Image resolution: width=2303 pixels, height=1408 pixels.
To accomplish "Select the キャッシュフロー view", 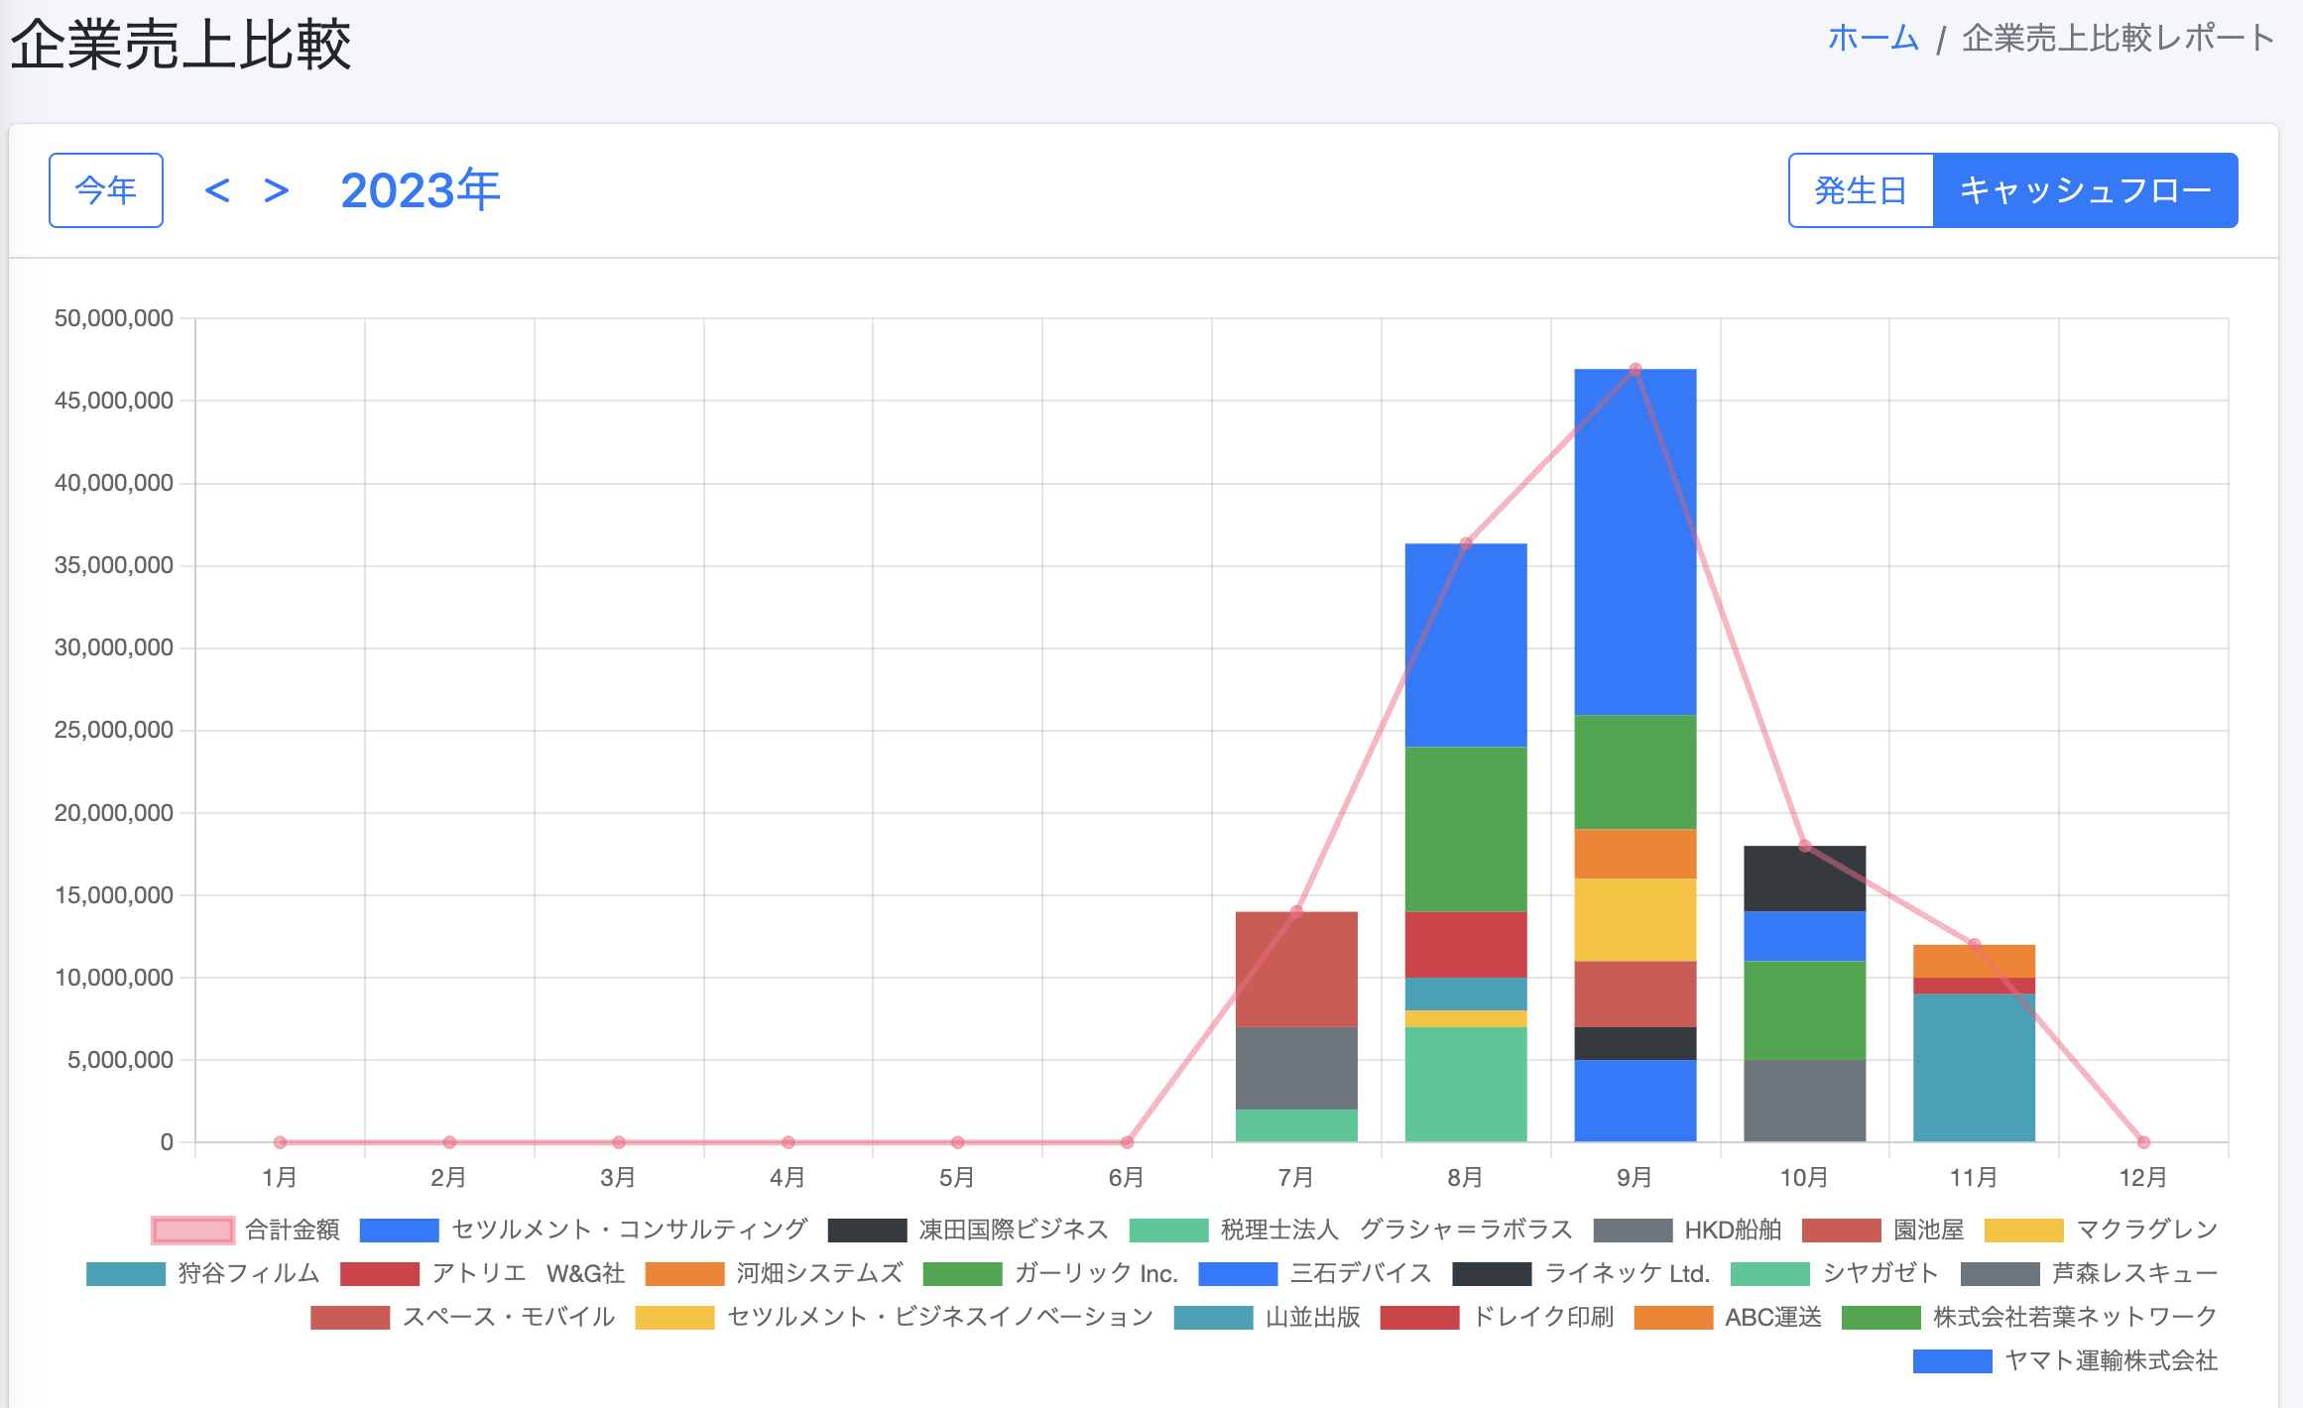I will (2086, 190).
